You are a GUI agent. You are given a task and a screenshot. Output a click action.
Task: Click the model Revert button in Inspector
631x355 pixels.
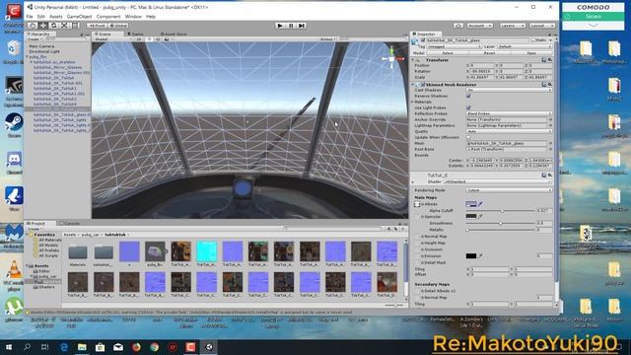click(489, 53)
